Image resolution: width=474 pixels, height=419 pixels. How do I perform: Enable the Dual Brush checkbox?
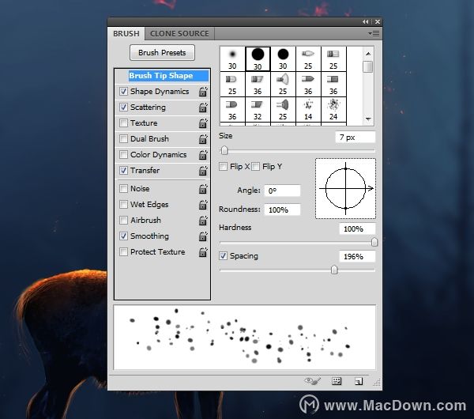123,138
